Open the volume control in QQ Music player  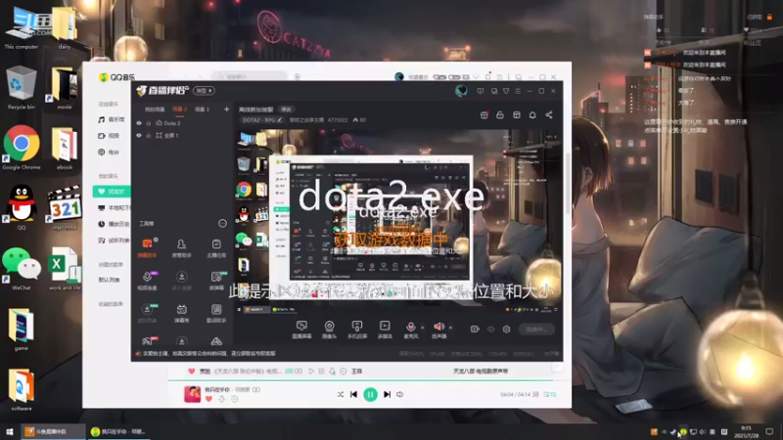pyautogui.click(x=400, y=395)
